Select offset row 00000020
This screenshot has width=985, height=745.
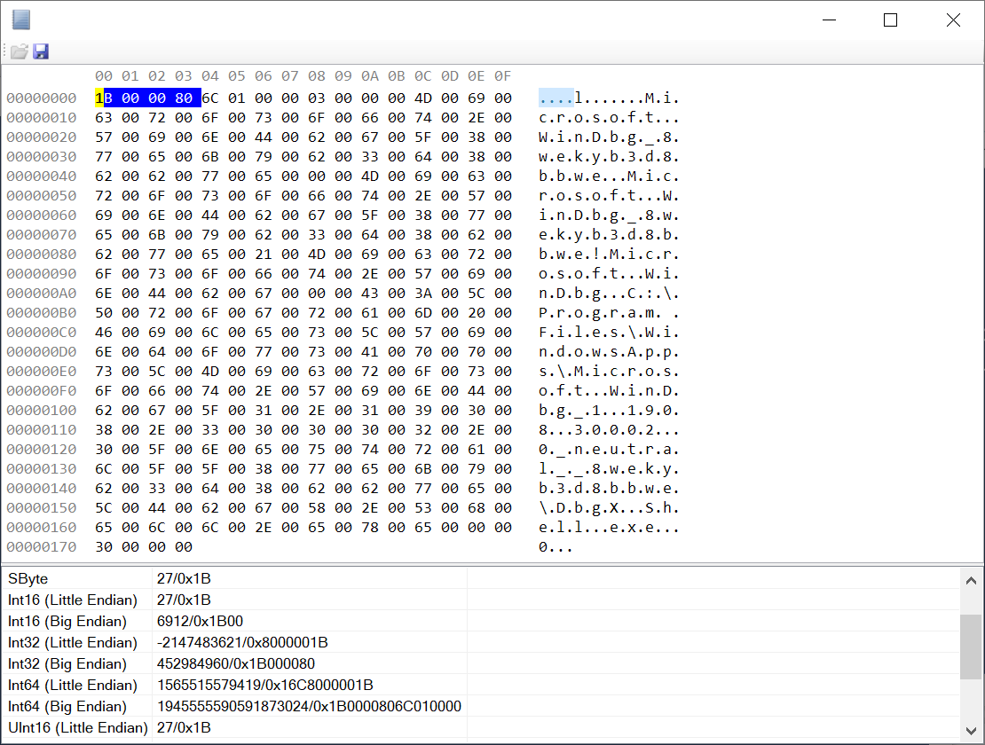pyautogui.click(x=42, y=137)
